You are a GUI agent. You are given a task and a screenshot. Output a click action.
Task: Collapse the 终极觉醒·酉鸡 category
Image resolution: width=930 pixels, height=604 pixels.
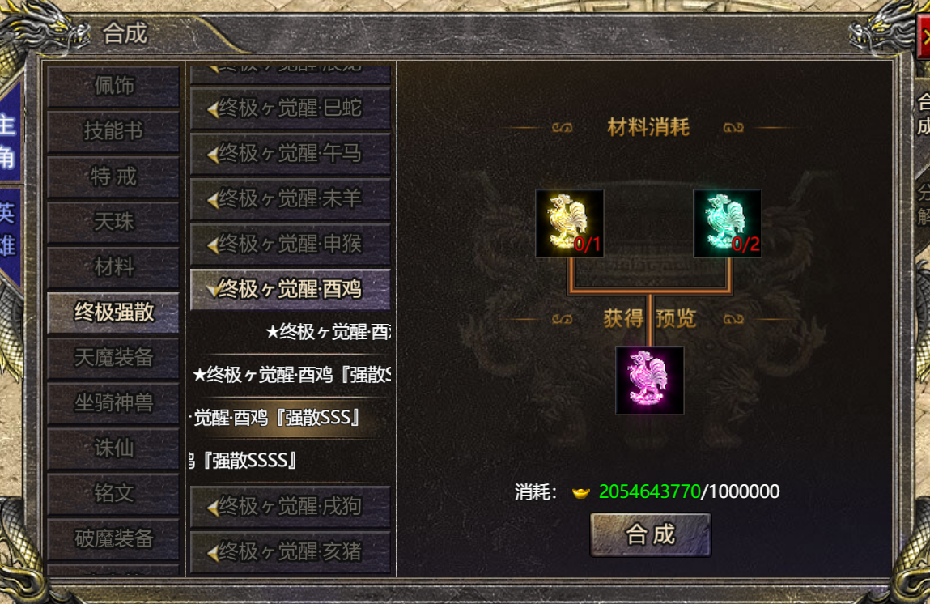pyautogui.click(x=290, y=290)
